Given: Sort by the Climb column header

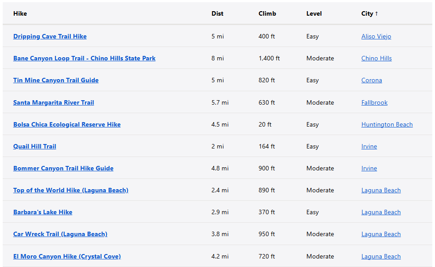Looking at the screenshot, I should coord(267,14).
